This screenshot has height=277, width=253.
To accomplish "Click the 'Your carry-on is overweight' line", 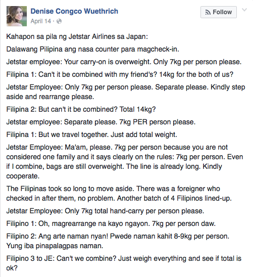I will point(124,62).
